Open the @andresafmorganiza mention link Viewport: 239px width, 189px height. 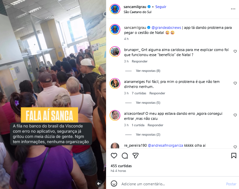[x=165, y=145]
